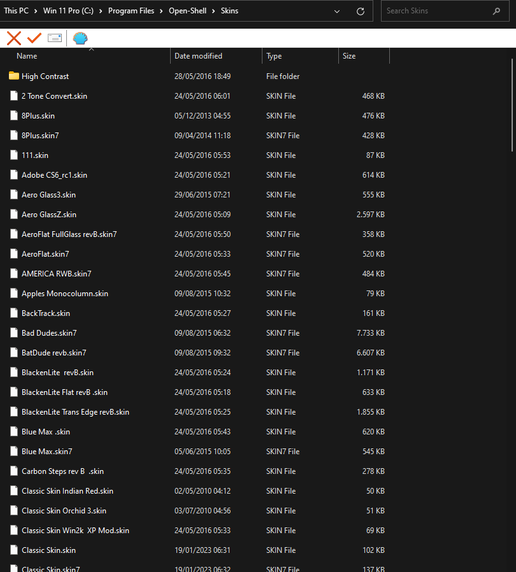Image resolution: width=516 pixels, height=572 pixels.
Task: Click the red X toolbar icon
Action: (x=13, y=38)
